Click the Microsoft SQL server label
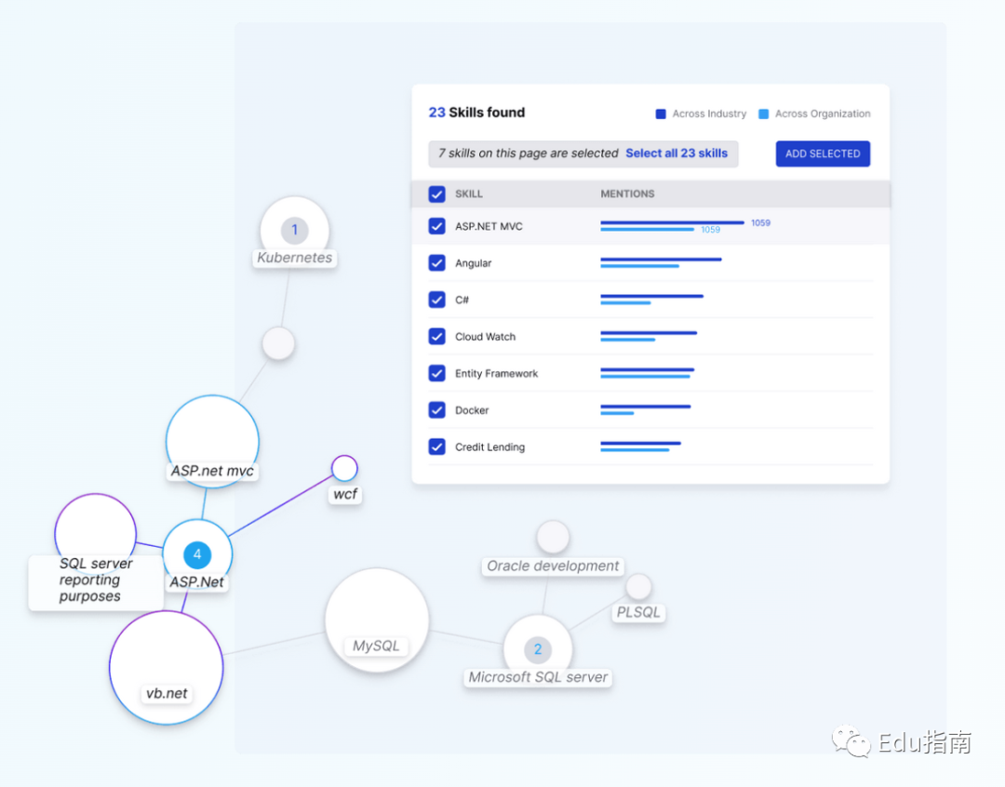Viewport: 1005px width, 787px height. 538,677
